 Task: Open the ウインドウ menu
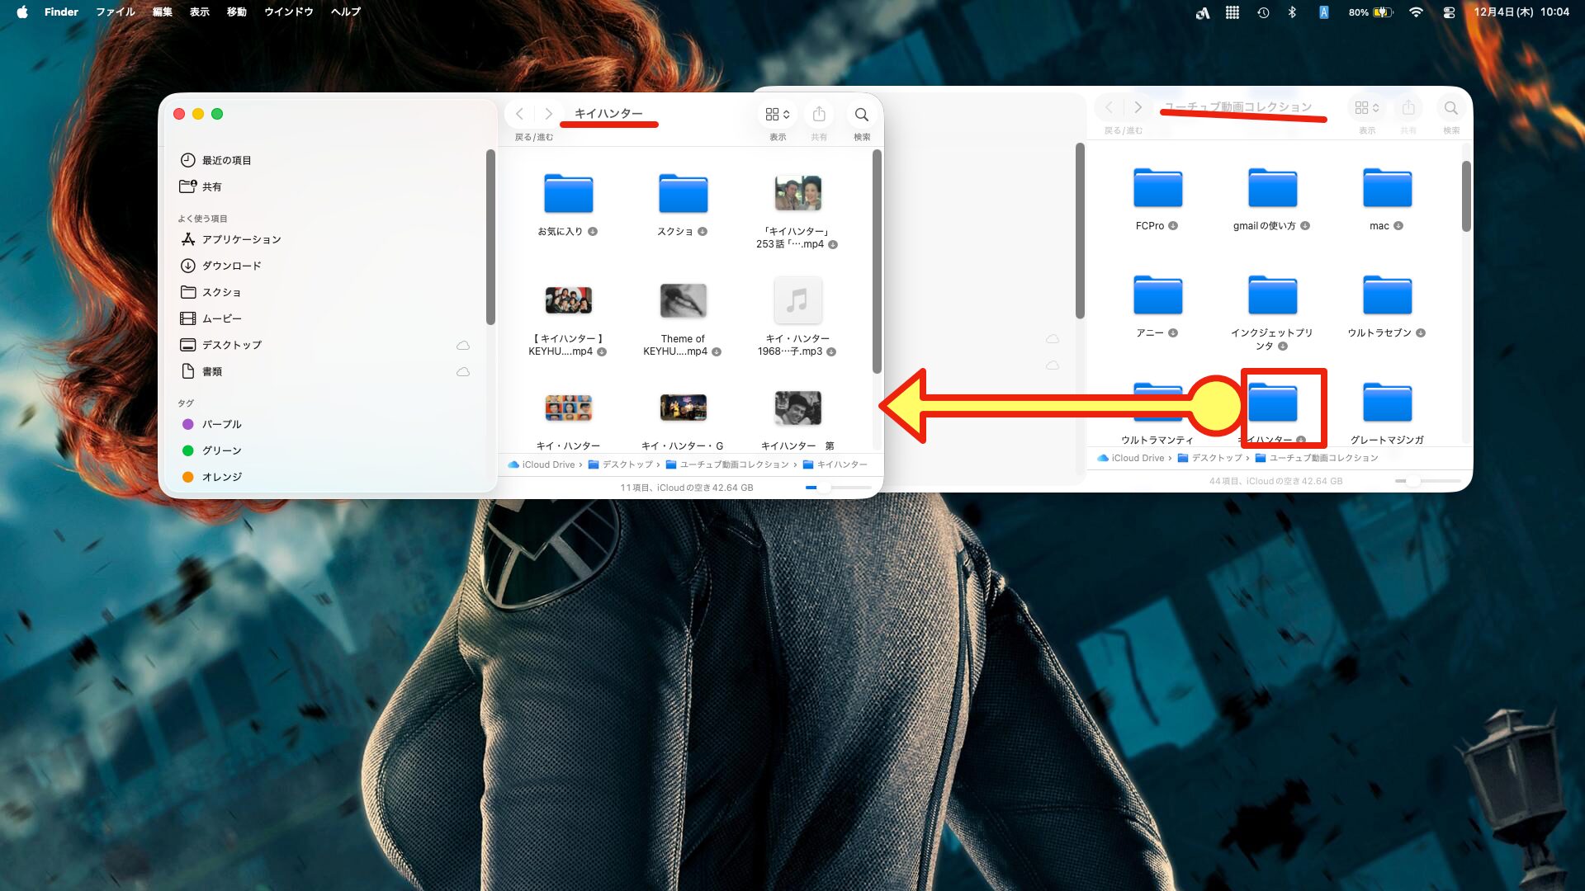[x=288, y=12]
